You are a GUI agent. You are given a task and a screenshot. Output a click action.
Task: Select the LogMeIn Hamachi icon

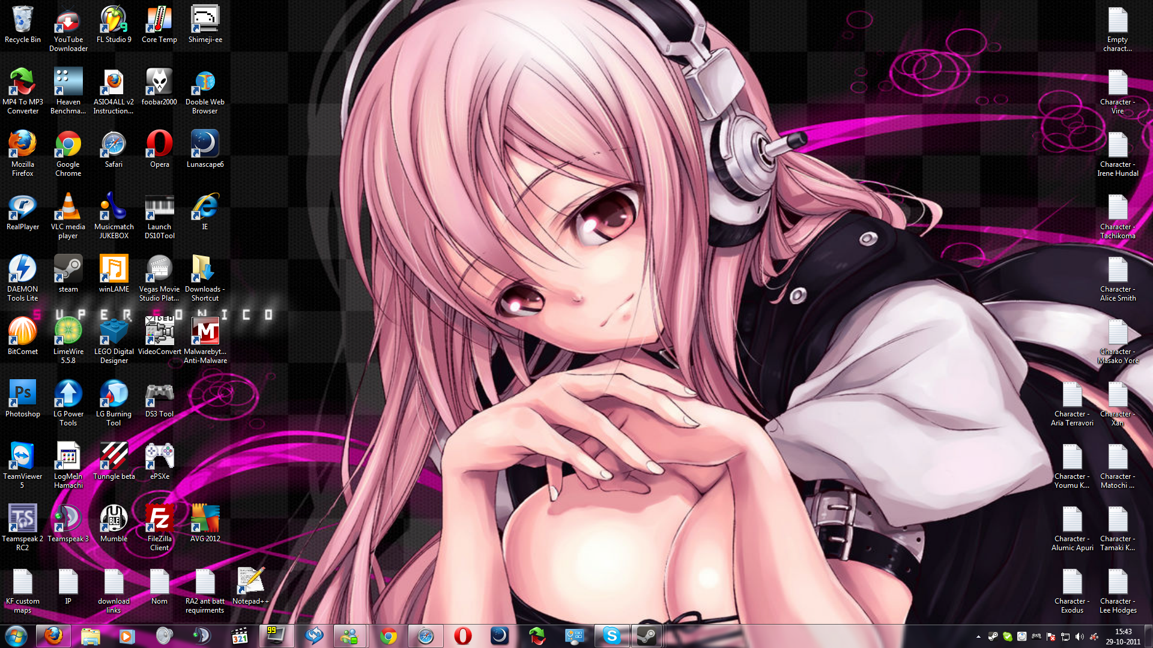click(68, 466)
